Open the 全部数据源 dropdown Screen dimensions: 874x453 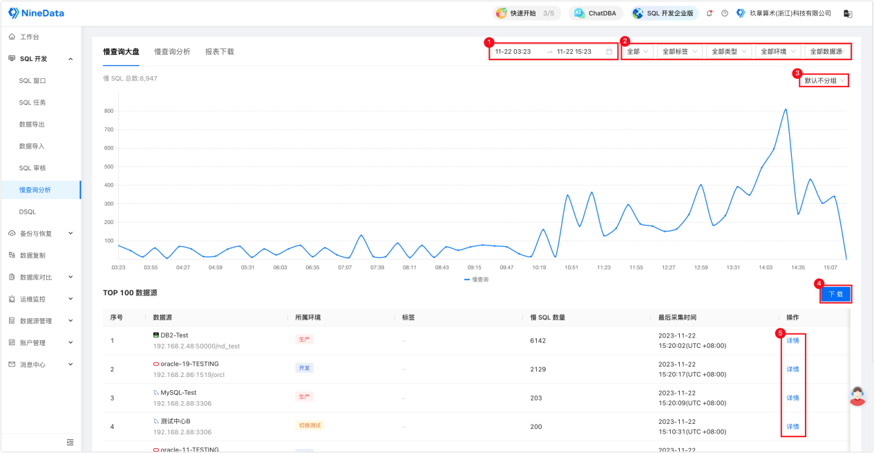click(828, 51)
